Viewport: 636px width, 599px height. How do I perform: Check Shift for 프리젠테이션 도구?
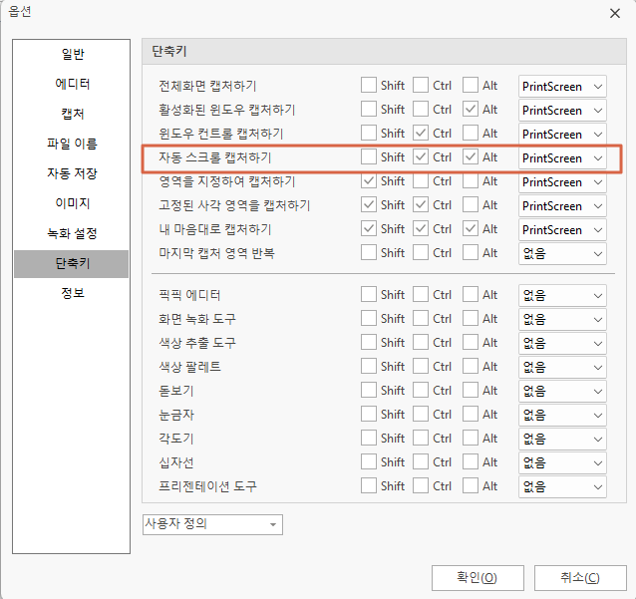coord(368,485)
